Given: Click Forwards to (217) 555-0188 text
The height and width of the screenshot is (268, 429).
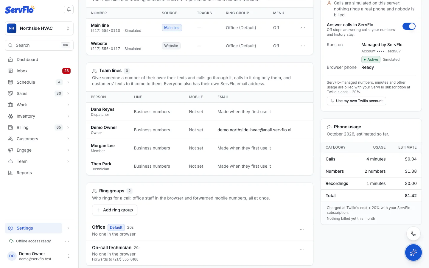Looking at the screenshot, I should (115, 259).
